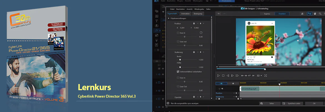Uncheck Seitenverhältnis beibehalten checkbox
Screen dimensions: 325x112
point(178,72)
